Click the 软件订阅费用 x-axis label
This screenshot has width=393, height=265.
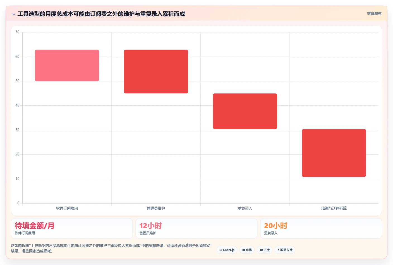coord(67,208)
